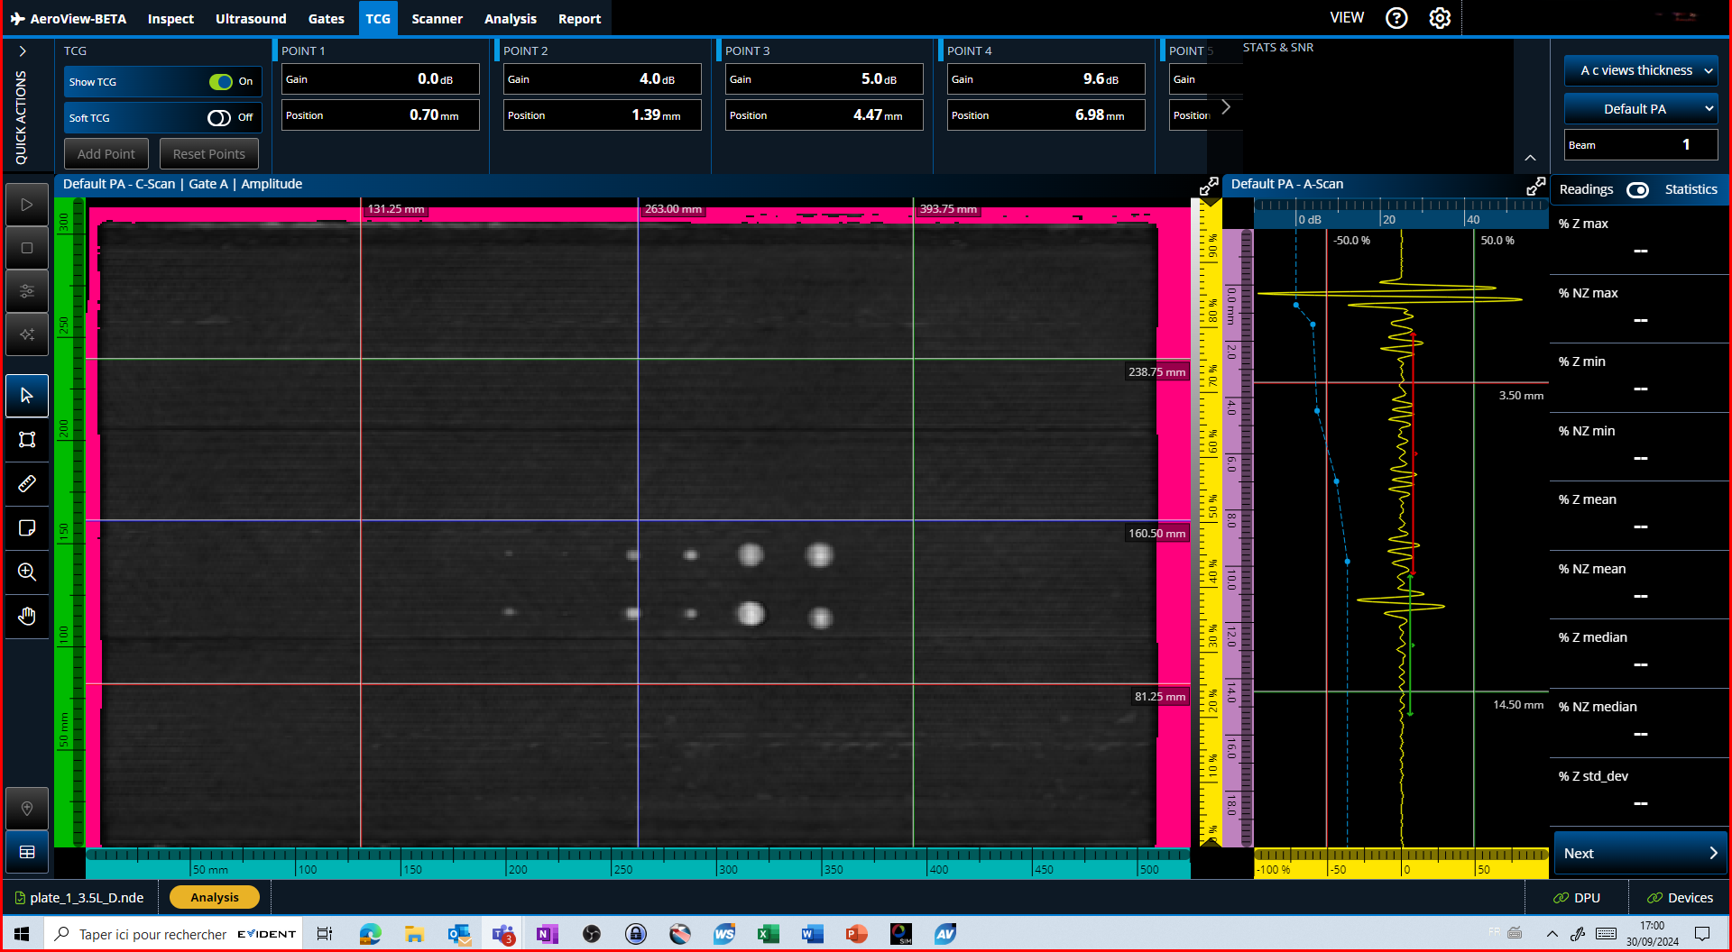Open the sticky note annotation tool
1732x952 pixels.
point(27,528)
